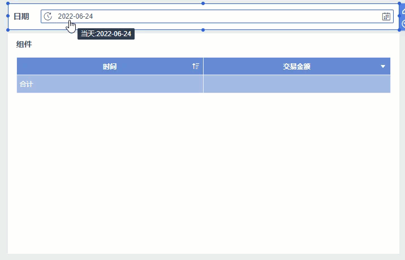Click the 组件 component title

click(x=24, y=45)
